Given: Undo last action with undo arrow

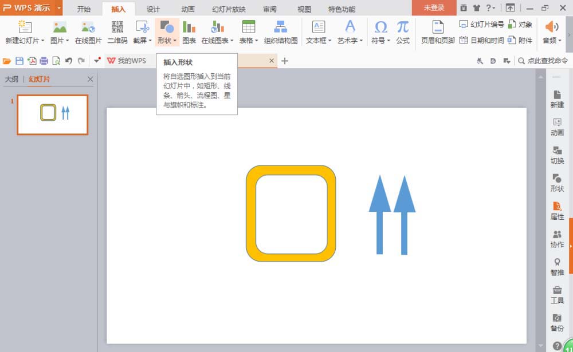Looking at the screenshot, I should pos(69,60).
